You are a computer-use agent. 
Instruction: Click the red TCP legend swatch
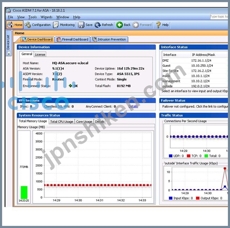(x=189, y=156)
